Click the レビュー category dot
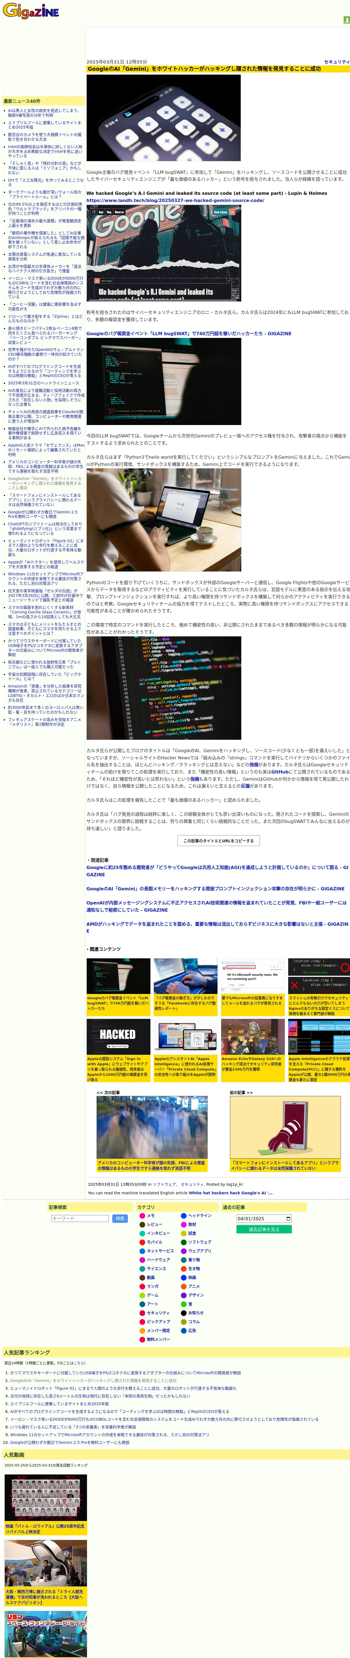Screen dimensions: 350x1658 click(x=142, y=1225)
